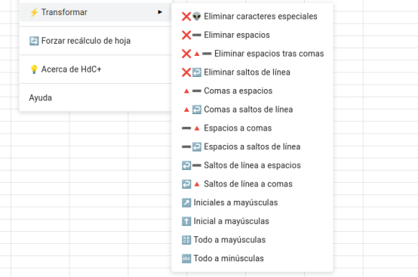Click the alien emoji icon in submenu

coord(197,17)
